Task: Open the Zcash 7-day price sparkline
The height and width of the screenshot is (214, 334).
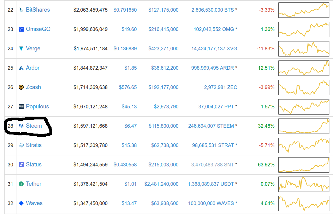Action: click(304, 88)
